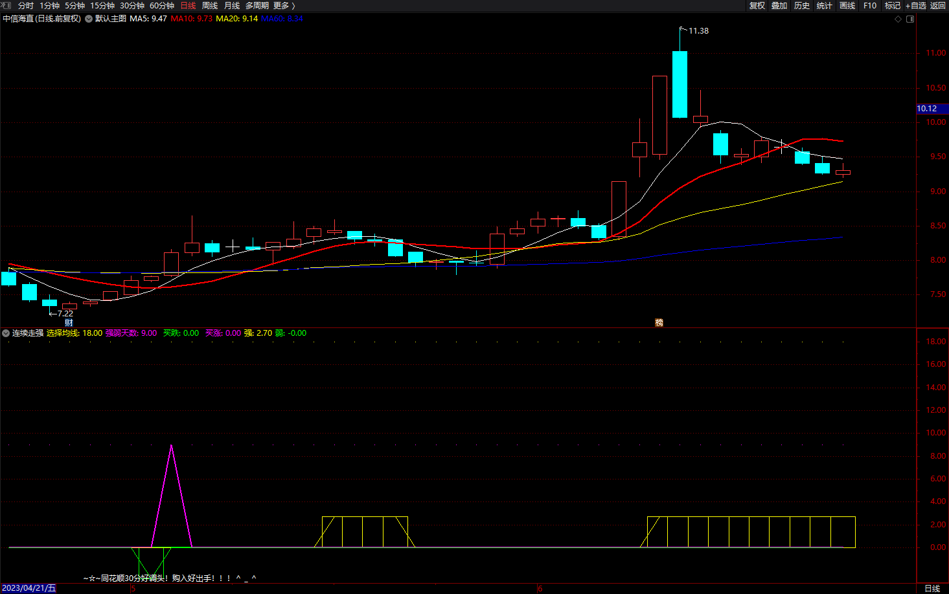The width and height of the screenshot is (949, 594).
Task: Click the 连续走强 indicator name
Action: (x=28, y=333)
